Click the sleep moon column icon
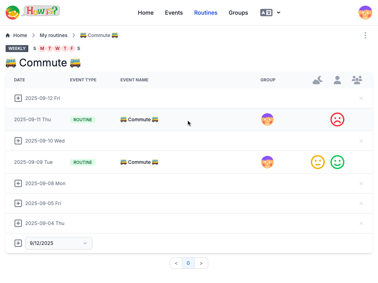 [317, 80]
